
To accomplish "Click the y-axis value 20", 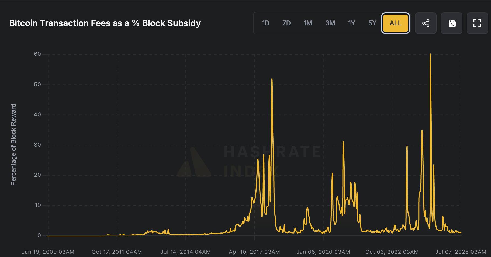I will pos(37,175).
